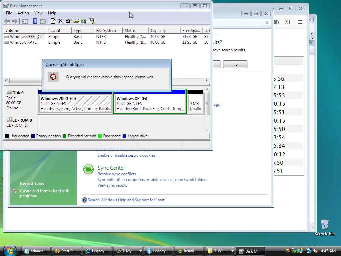Image resolution: width=341 pixels, height=256 pixels.
Task: Click the Start P... taskbar button
Action: pyautogui.click(x=66, y=251)
